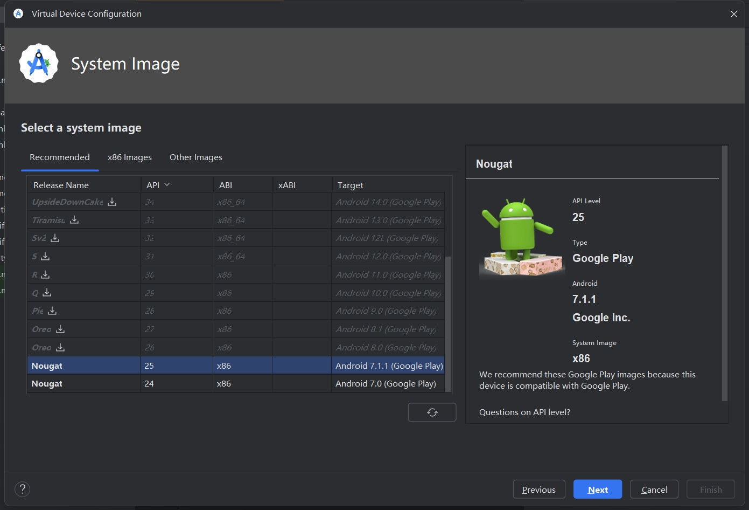Click the API 30 cell
Viewport: 749px width, 510px height.
[177, 274]
